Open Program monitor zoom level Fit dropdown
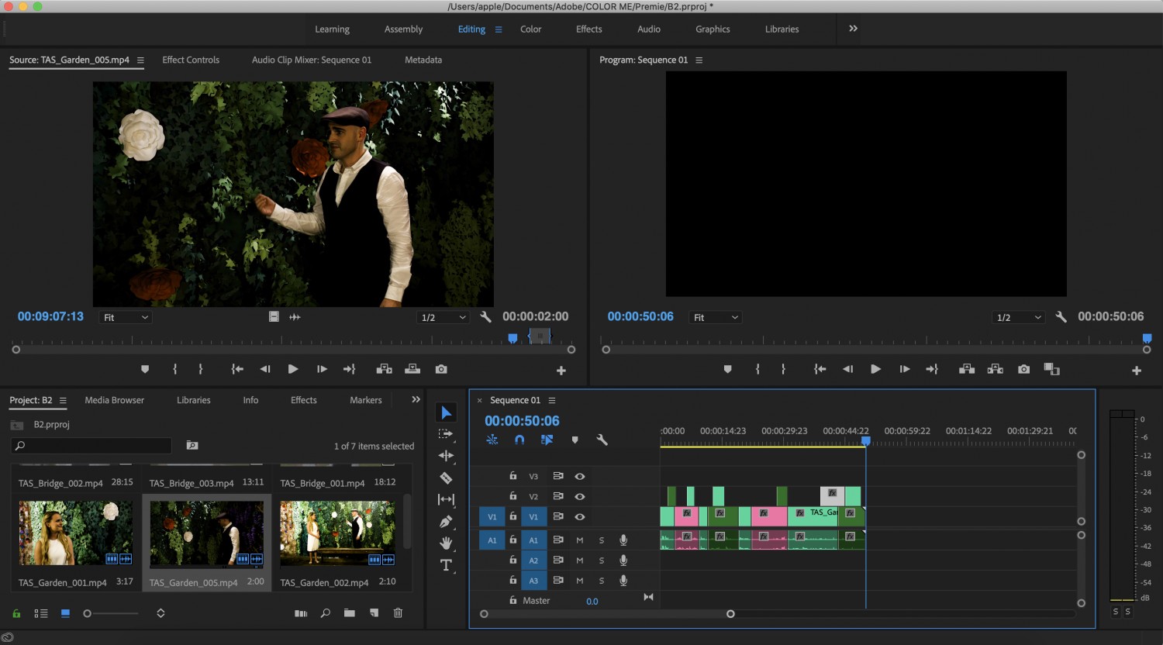This screenshot has height=645, width=1163. (x=716, y=317)
